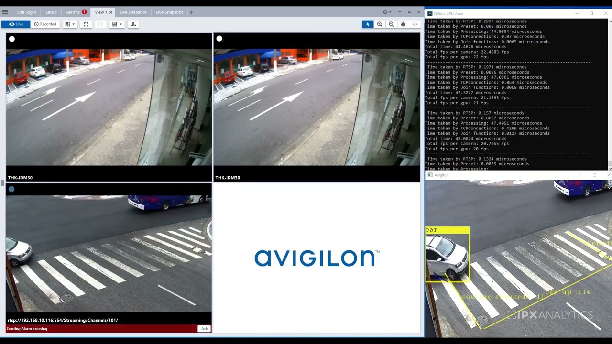Select the crosswalk RTSP camera feed

(x=109, y=253)
